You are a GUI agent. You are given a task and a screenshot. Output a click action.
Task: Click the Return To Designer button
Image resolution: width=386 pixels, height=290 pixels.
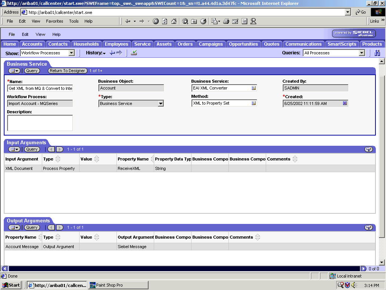[67, 71]
